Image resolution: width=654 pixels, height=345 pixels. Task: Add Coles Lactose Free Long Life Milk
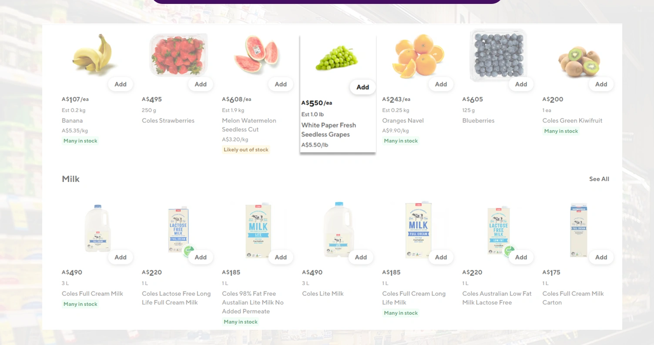point(200,257)
